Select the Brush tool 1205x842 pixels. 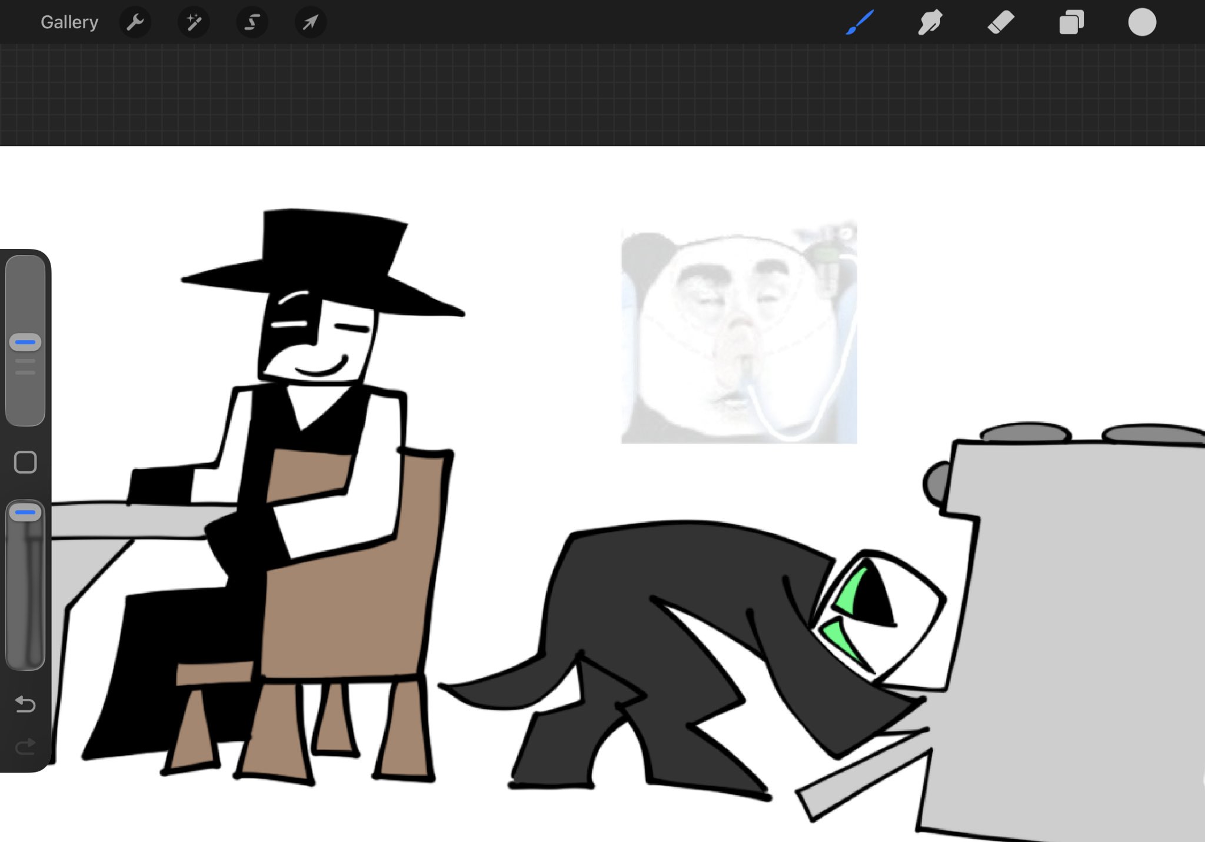click(860, 22)
